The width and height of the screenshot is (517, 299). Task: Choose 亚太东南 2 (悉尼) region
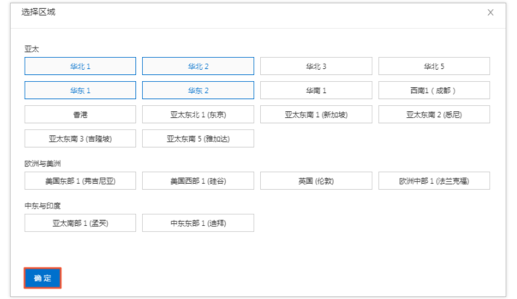click(x=434, y=115)
